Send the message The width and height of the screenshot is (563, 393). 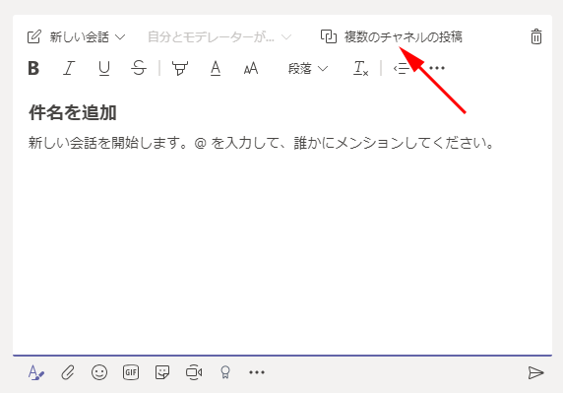[535, 373]
